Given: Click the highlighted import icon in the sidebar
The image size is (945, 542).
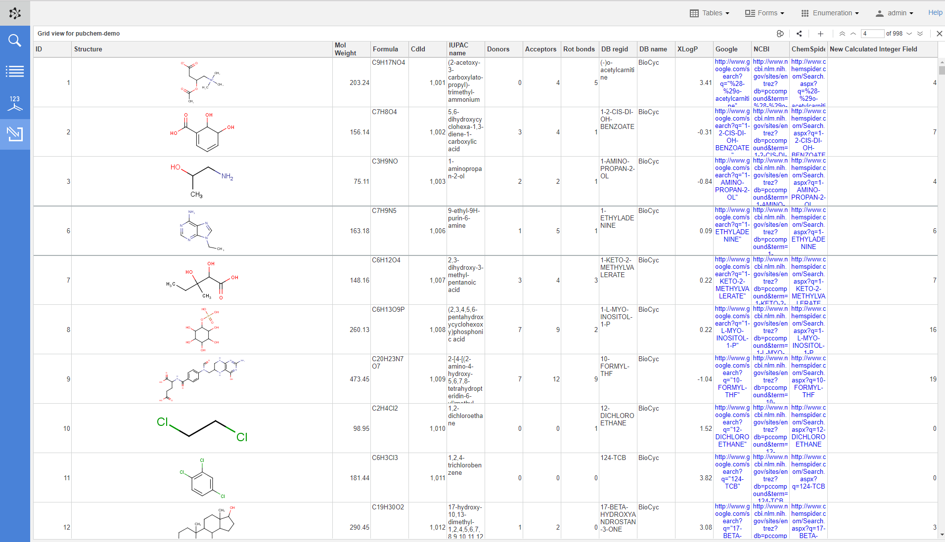Looking at the screenshot, I should click(15, 134).
